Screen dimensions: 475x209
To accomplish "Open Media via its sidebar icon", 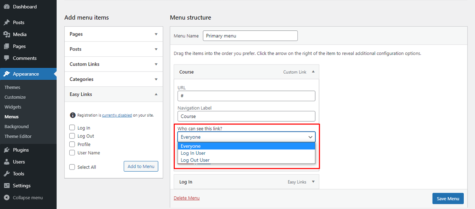I will click(x=6, y=35).
